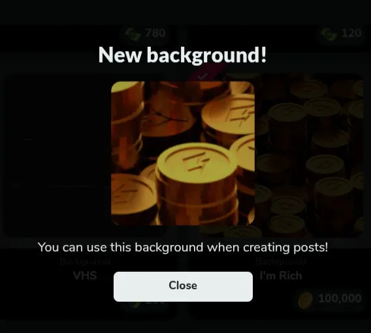The image size is (371, 333).
Task: Click the Background caption above VHS
Action: [x=85, y=261]
